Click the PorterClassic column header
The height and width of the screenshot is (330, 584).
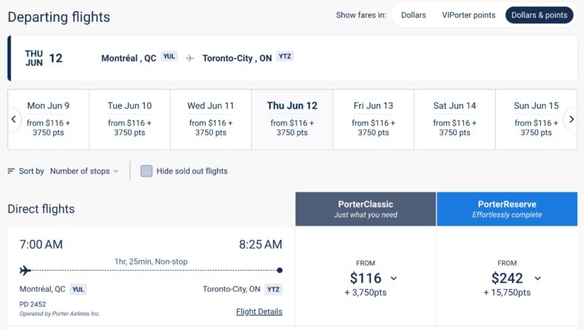366,209
